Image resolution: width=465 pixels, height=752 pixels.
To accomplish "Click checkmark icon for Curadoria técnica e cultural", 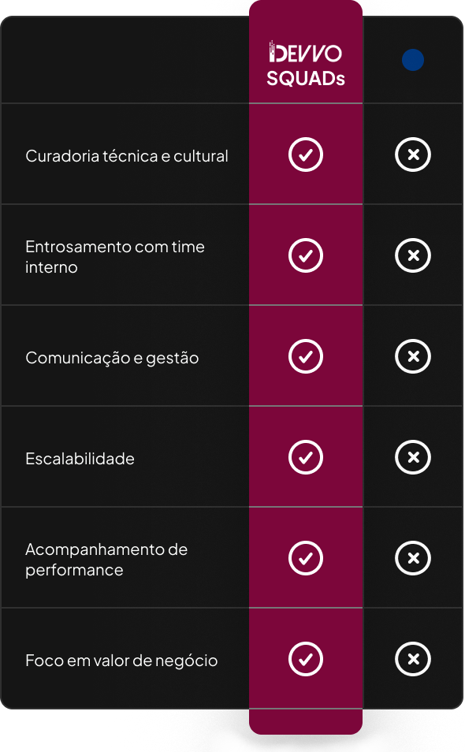I will (x=306, y=154).
